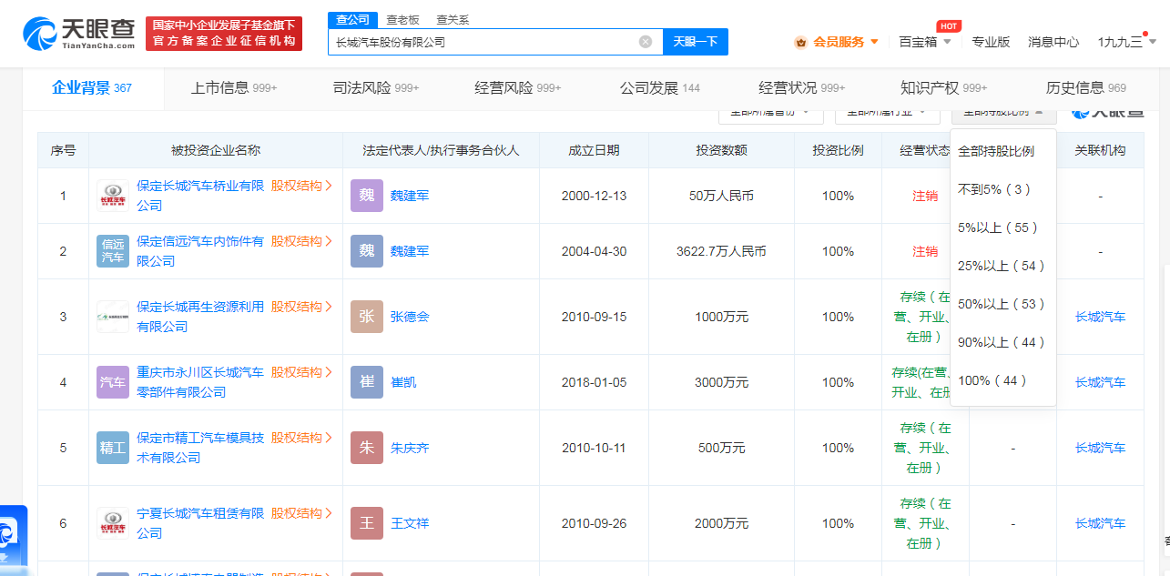This screenshot has height=576, width=1170.
Task: Open 朱庆齐 legal representative profile
Action: point(410,448)
